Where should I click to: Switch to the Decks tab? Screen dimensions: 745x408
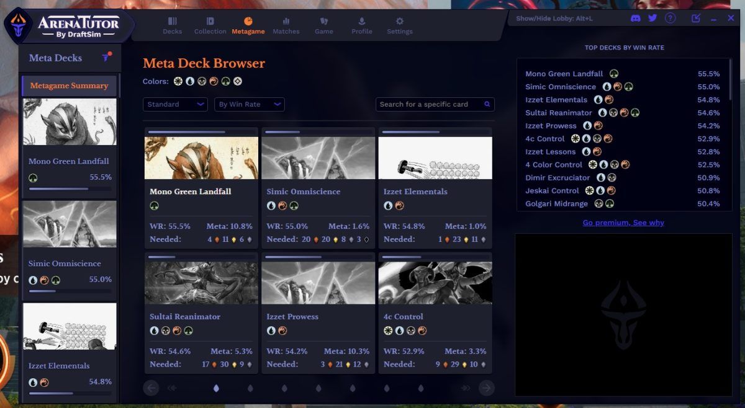[173, 25]
